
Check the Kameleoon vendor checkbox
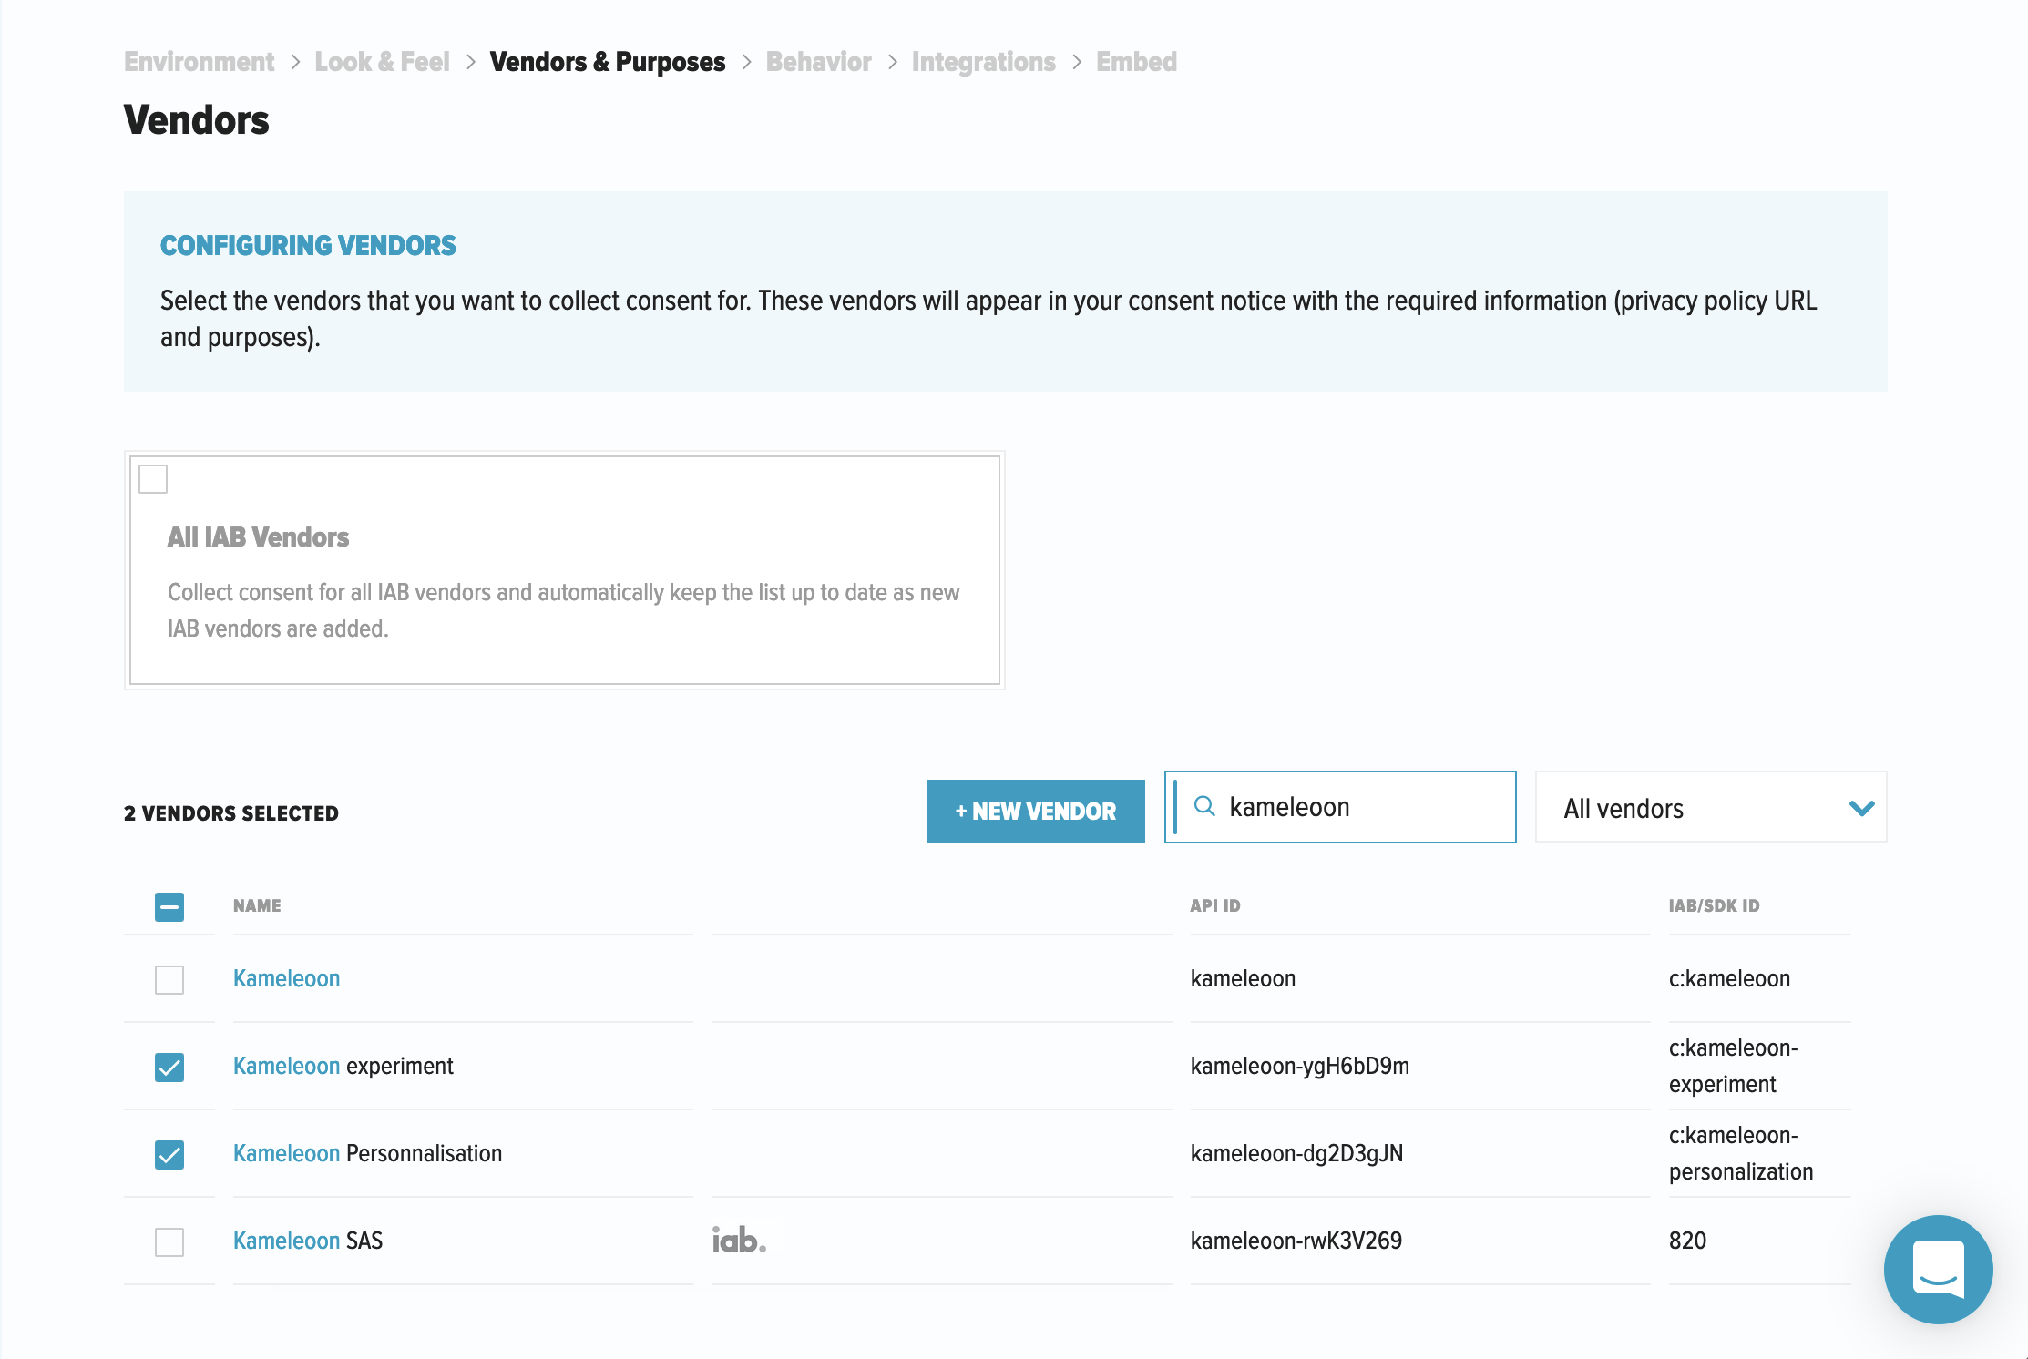tap(169, 979)
